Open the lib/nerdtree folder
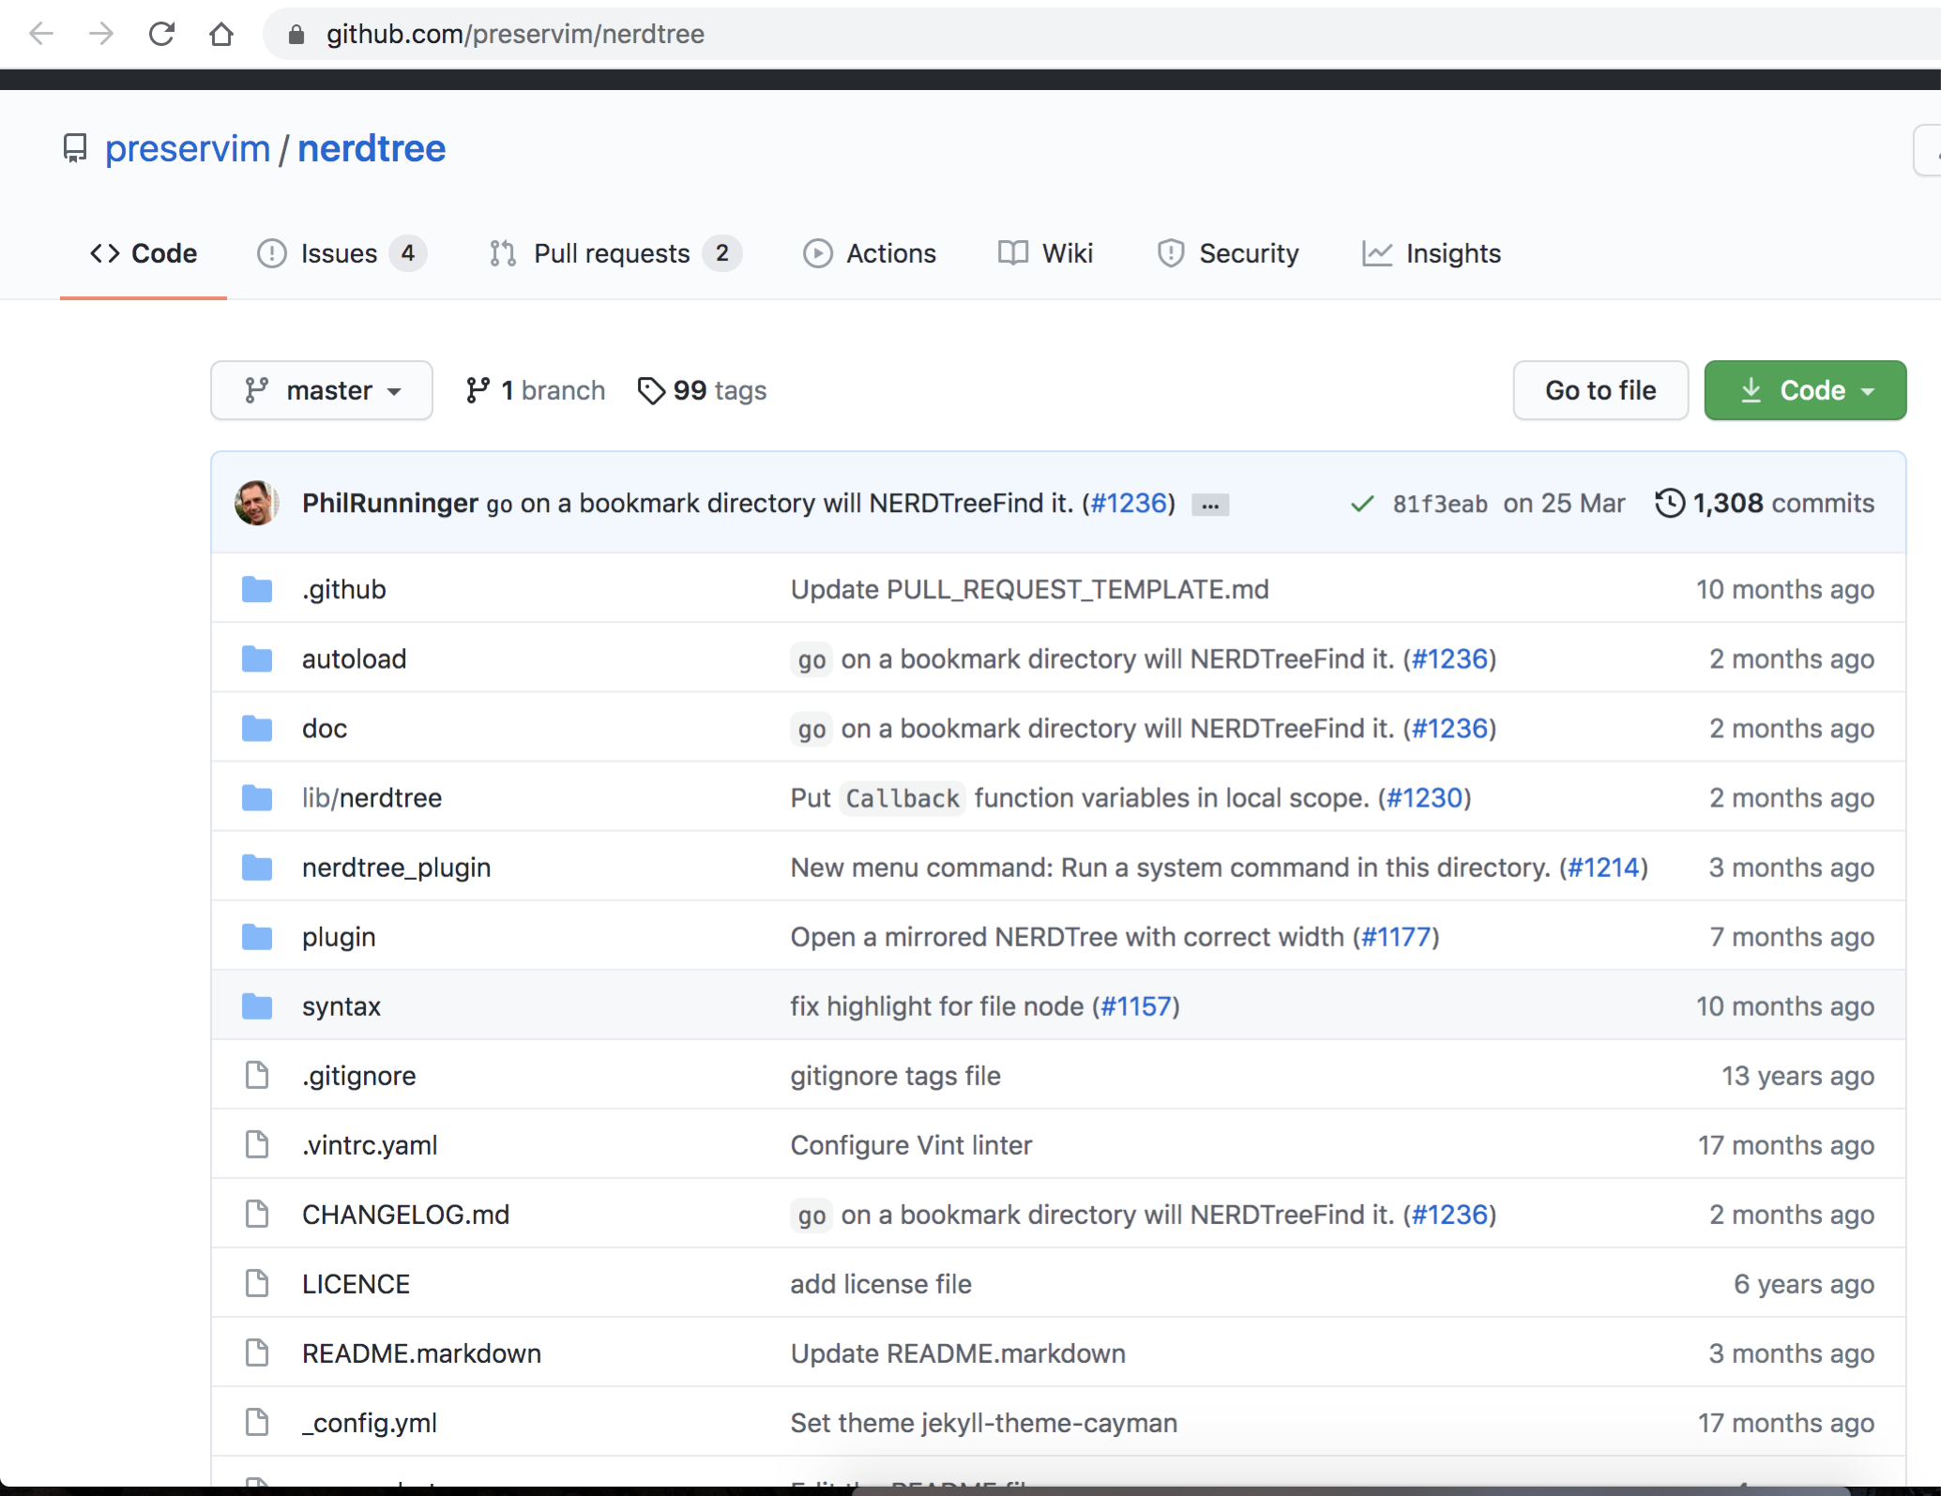 [x=372, y=798]
